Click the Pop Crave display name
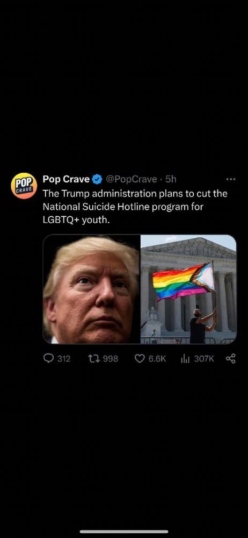Image resolution: width=248 pixels, height=538 pixels. coord(66,179)
